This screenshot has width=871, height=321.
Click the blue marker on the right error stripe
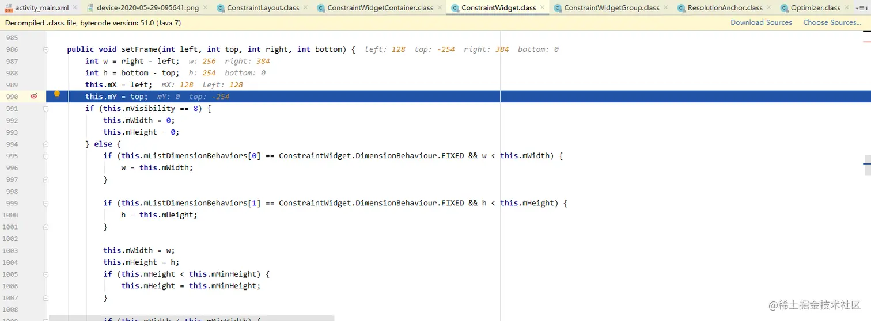pos(868,165)
